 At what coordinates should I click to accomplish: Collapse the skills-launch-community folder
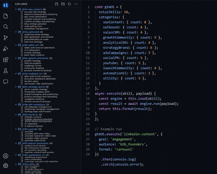[16, 143]
